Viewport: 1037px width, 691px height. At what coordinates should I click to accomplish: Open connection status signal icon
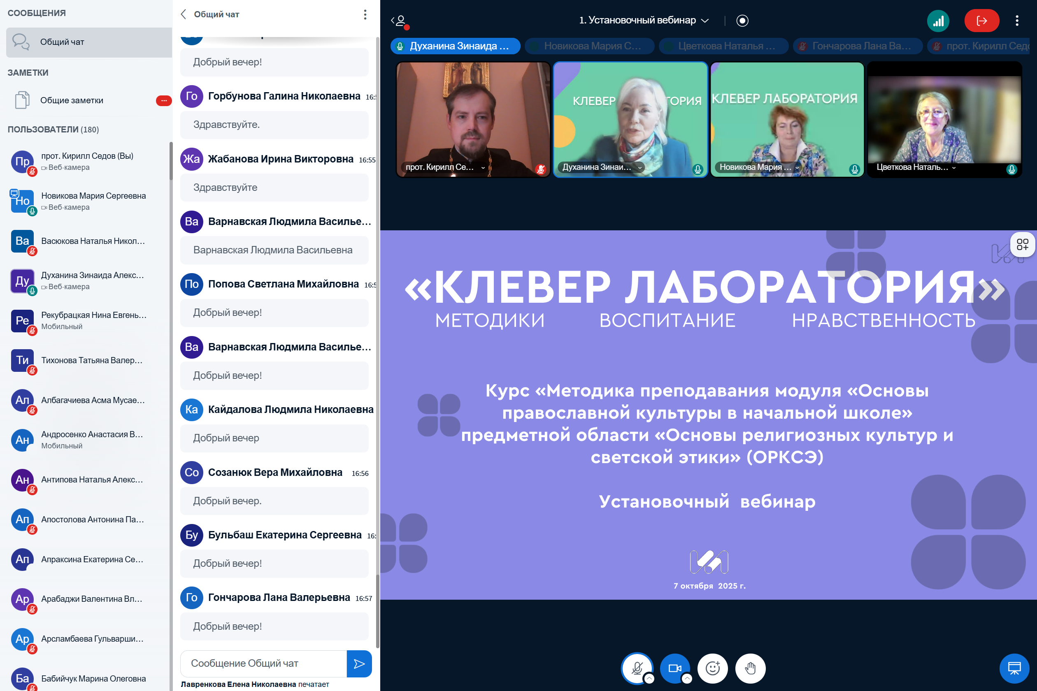pyautogui.click(x=938, y=21)
